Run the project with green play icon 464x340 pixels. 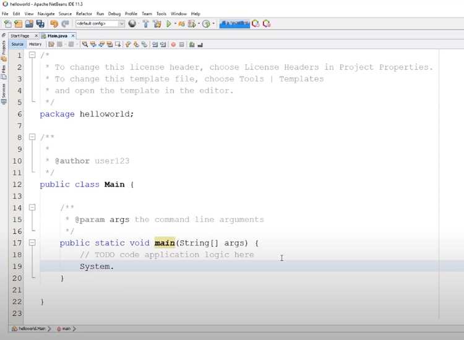[x=169, y=23]
